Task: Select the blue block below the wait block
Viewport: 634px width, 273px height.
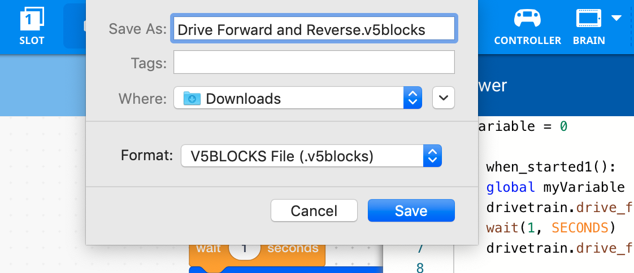Action: coord(283,270)
